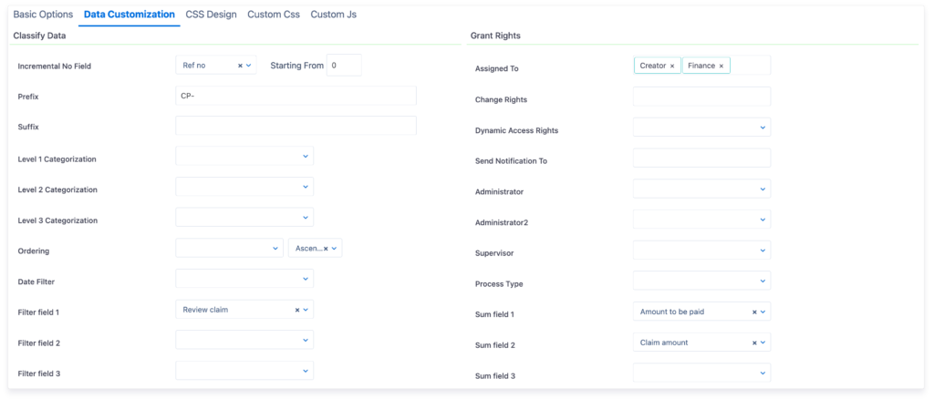934x399 pixels.
Task: Open the Ordering field dropdown
Action: pyautogui.click(x=229, y=248)
